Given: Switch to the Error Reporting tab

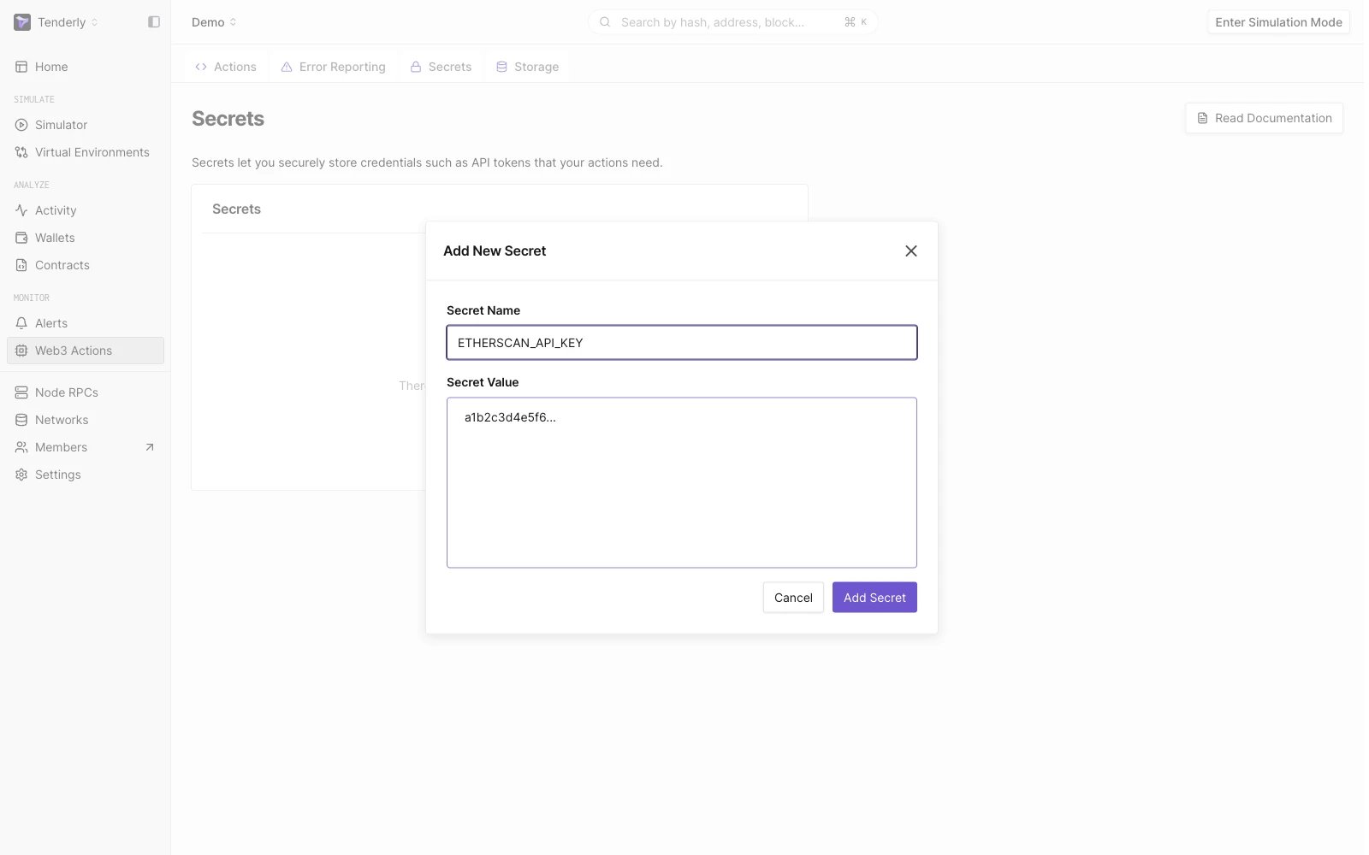Looking at the screenshot, I should point(333,67).
